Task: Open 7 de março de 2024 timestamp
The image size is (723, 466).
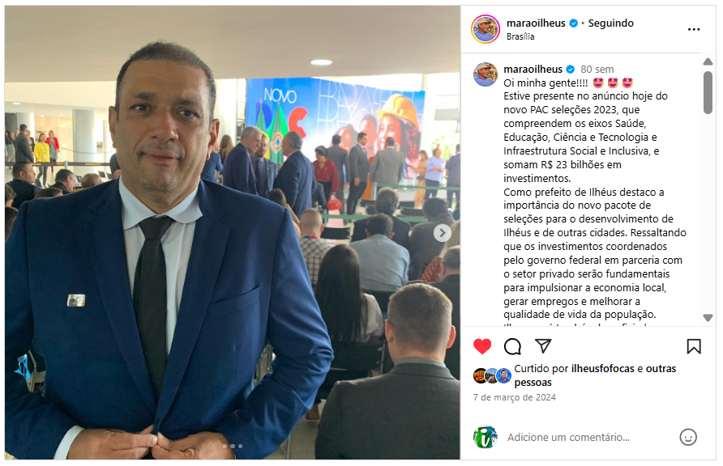Action: click(x=514, y=397)
